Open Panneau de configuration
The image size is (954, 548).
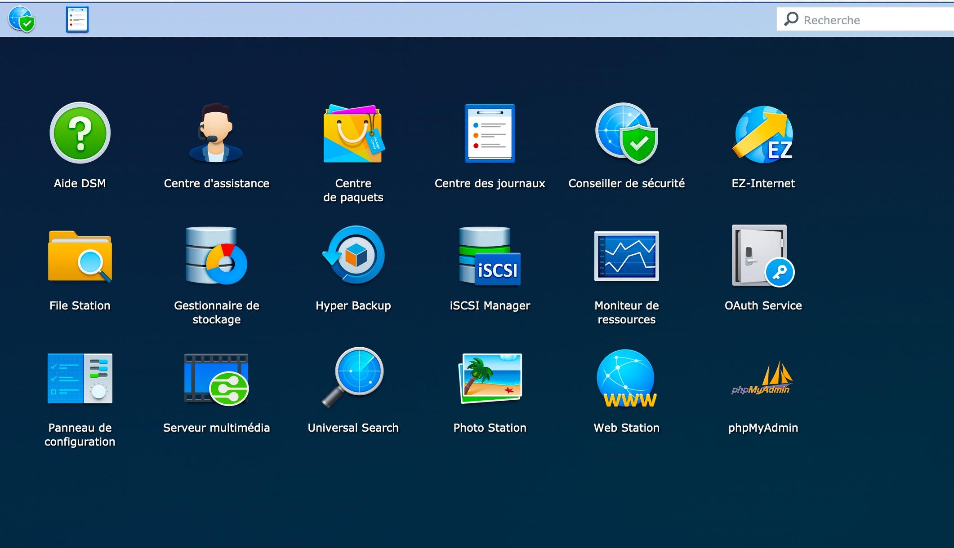(x=80, y=378)
